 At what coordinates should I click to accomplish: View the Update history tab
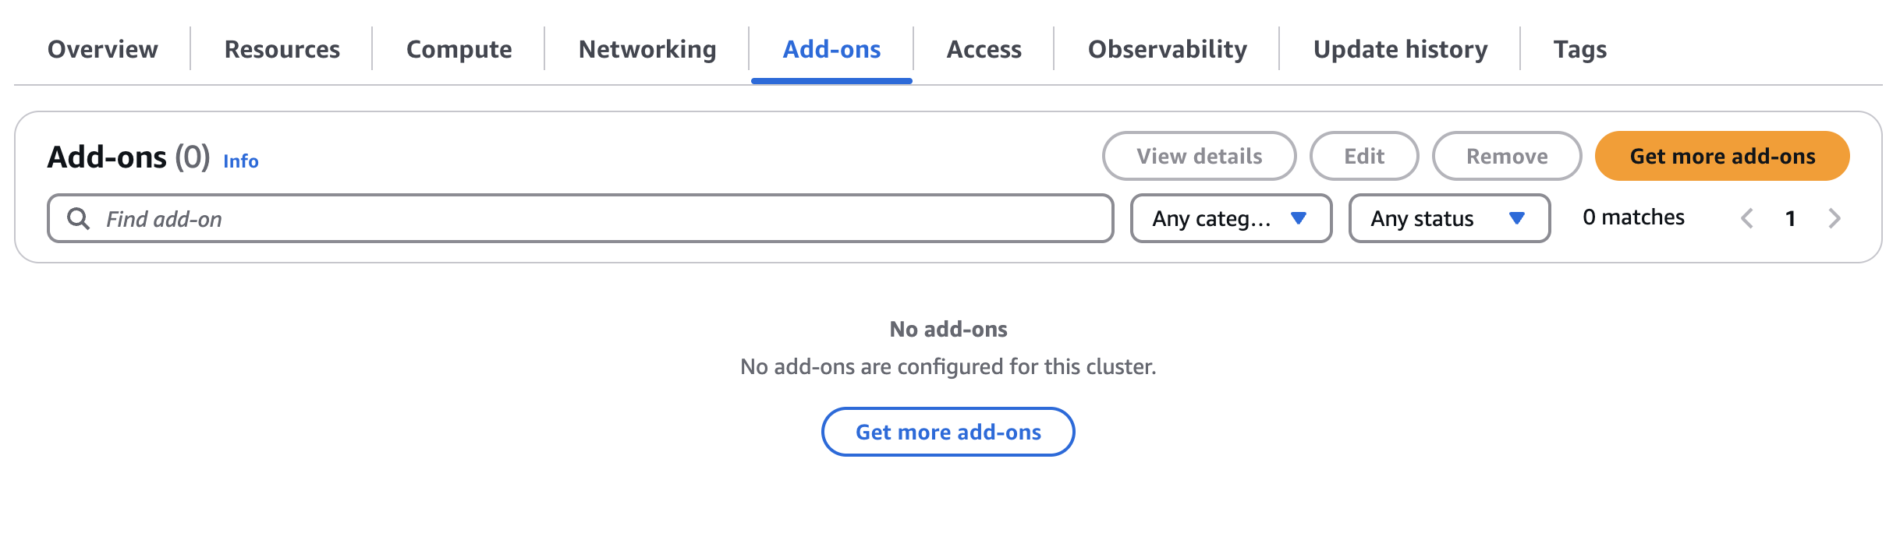pos(1401,50)
